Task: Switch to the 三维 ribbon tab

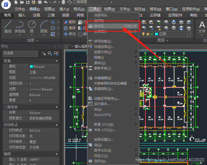Action: [x=51, y=15]
